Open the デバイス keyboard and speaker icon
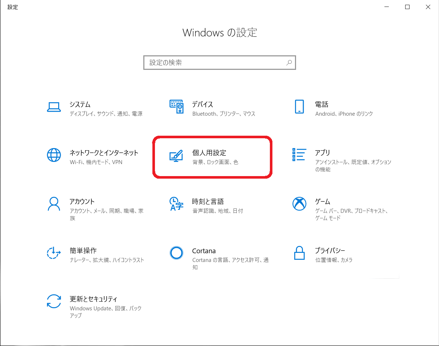The height and width of the screenshot is (346, 439). [176, 107]
